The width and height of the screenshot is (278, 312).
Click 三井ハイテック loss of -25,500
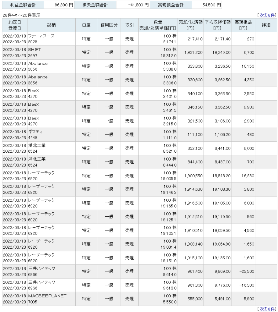click(247, 271)
